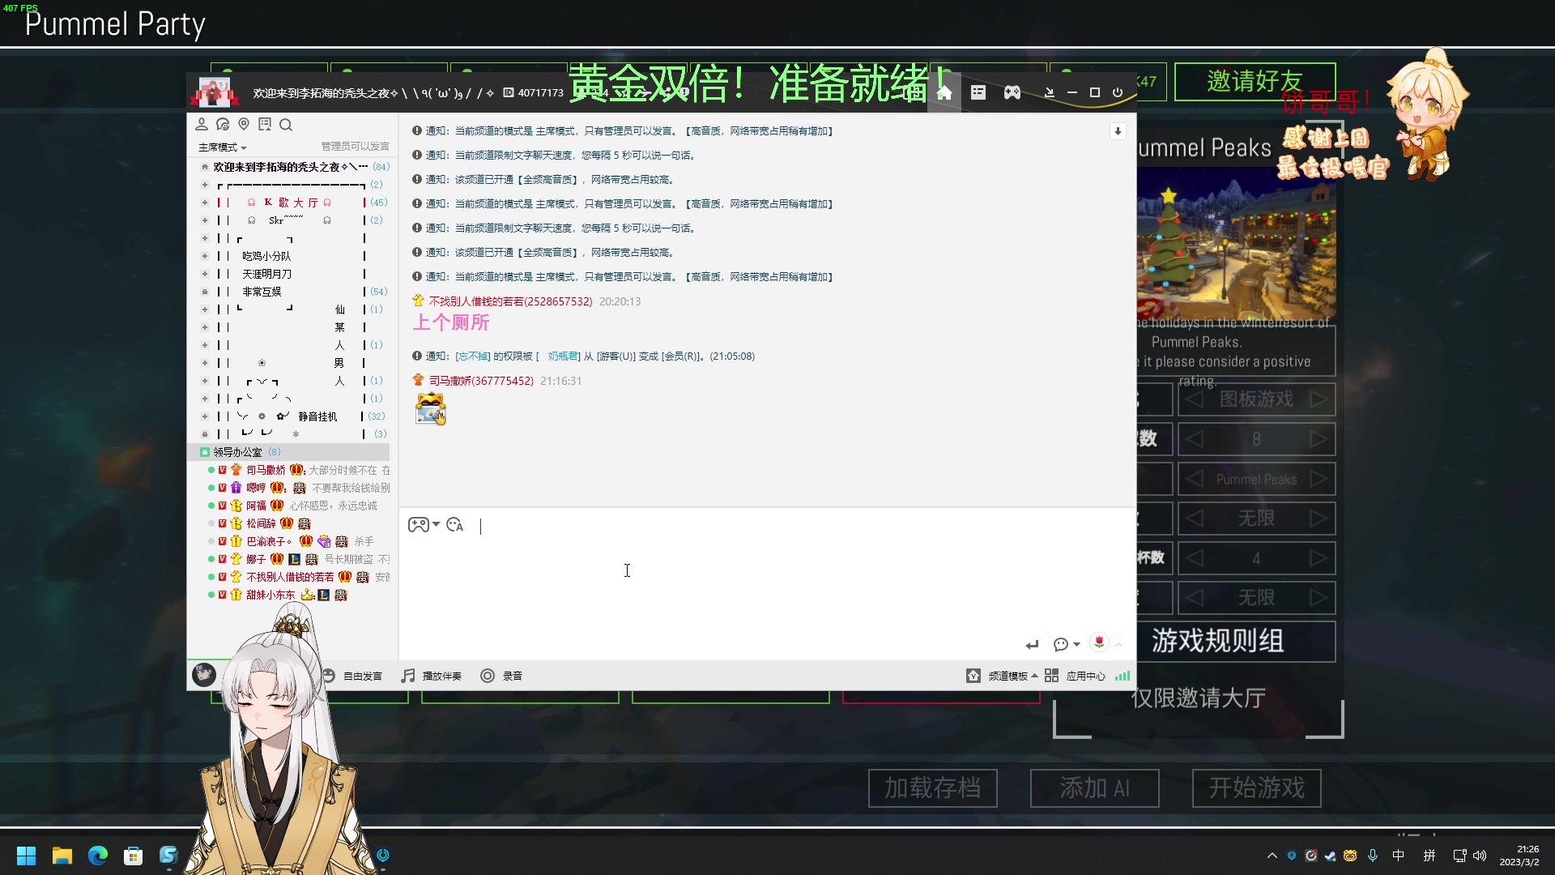Image resolution: width=1555 pixels, height=875 pixels.
Task: Select user 司马撒娇 in member list
Action: (266, 470)
